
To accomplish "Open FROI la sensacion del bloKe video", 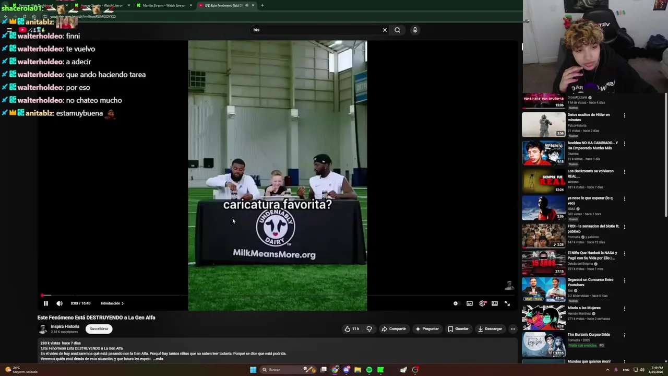I will coord(543,236).
